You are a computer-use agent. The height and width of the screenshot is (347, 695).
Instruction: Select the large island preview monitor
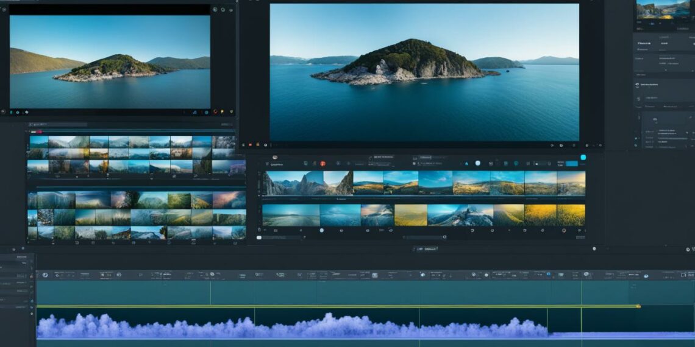(424, 72)
